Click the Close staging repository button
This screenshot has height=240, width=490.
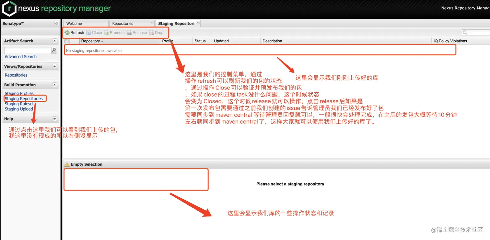(94, 33)
